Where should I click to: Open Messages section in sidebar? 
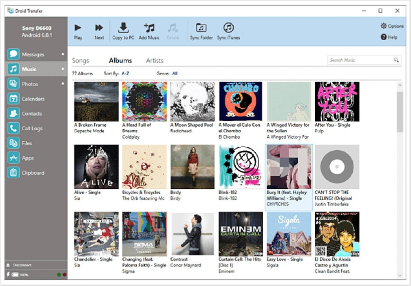tap(36, 54)
